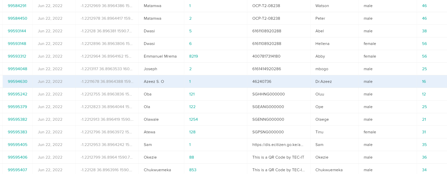Open submission 99593148
447x174 pixels.
click(17, 44)
